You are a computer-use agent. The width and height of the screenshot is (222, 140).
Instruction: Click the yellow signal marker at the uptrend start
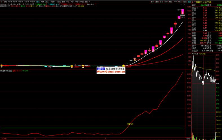[124, 66]
